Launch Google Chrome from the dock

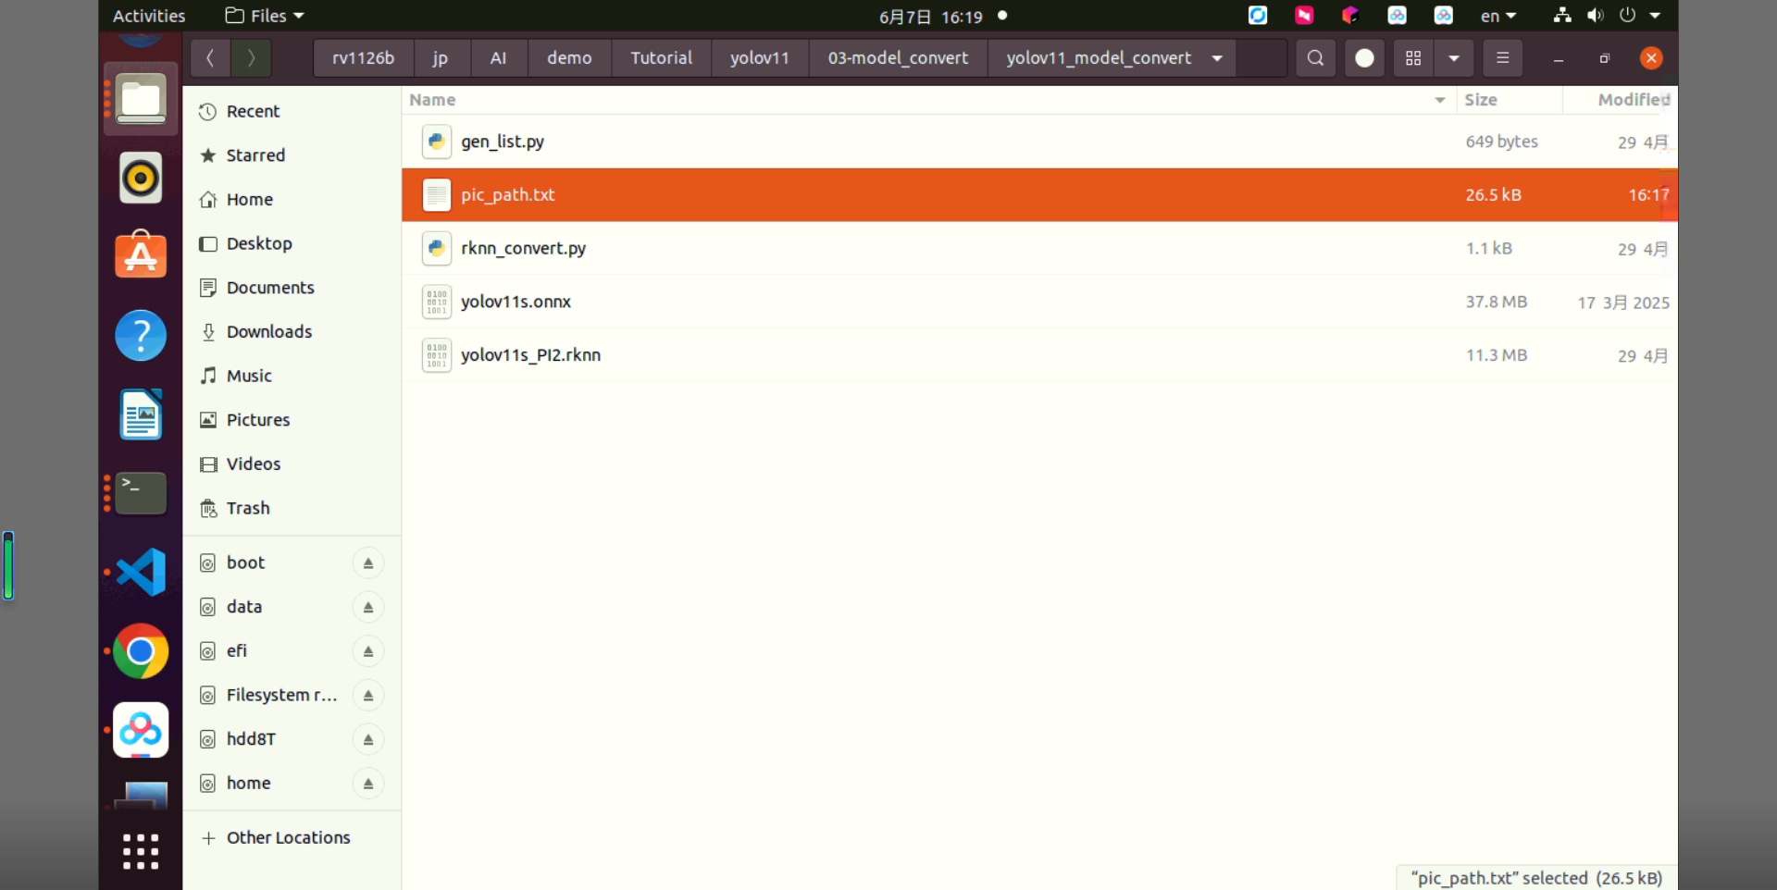click(x=141, y=651)
